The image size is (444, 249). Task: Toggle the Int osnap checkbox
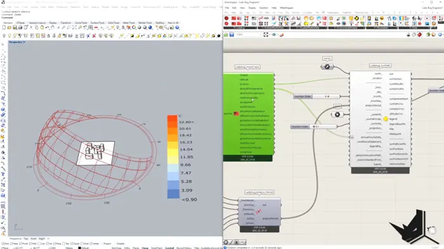[48, 244]
